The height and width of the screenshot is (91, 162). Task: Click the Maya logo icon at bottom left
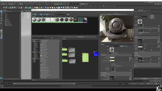(x=1, y=78)
